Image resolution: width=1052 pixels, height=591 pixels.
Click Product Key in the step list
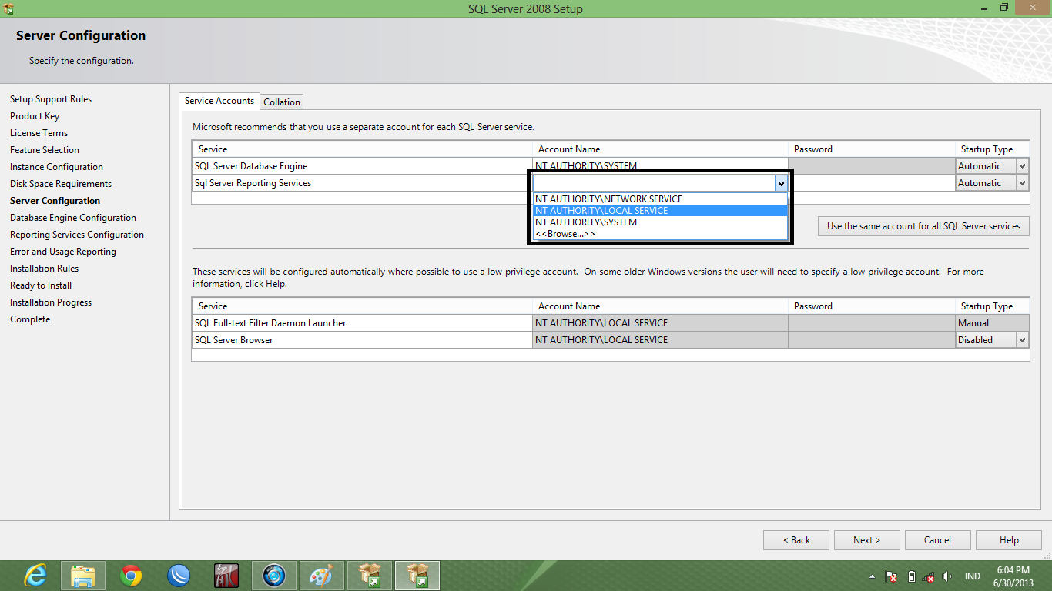coord(35,116)
